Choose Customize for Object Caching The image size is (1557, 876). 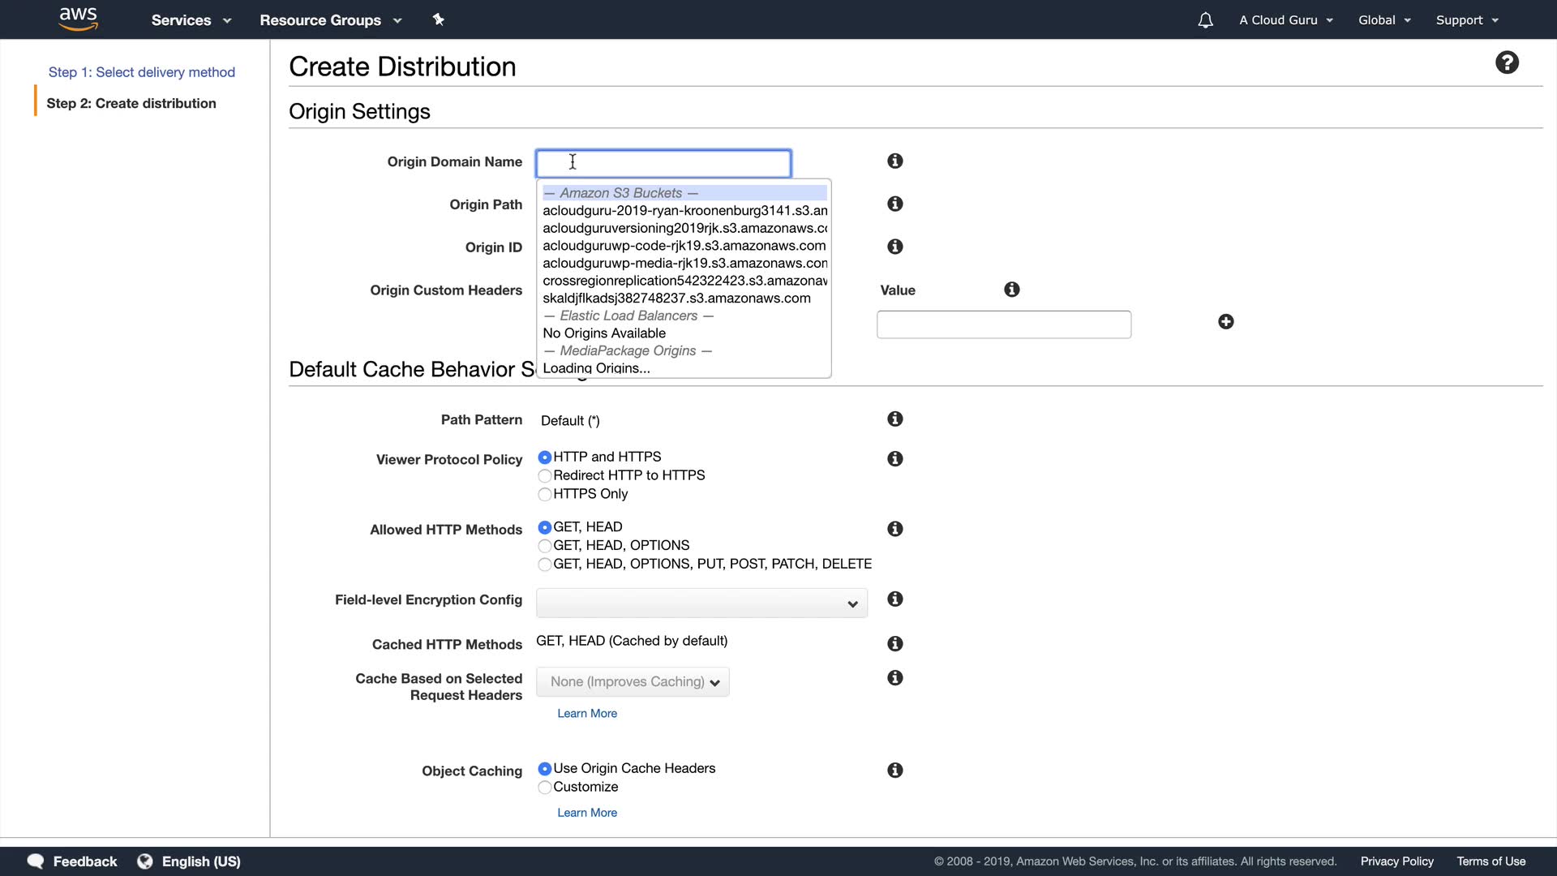pyautogui.click(x=545, y=788)
